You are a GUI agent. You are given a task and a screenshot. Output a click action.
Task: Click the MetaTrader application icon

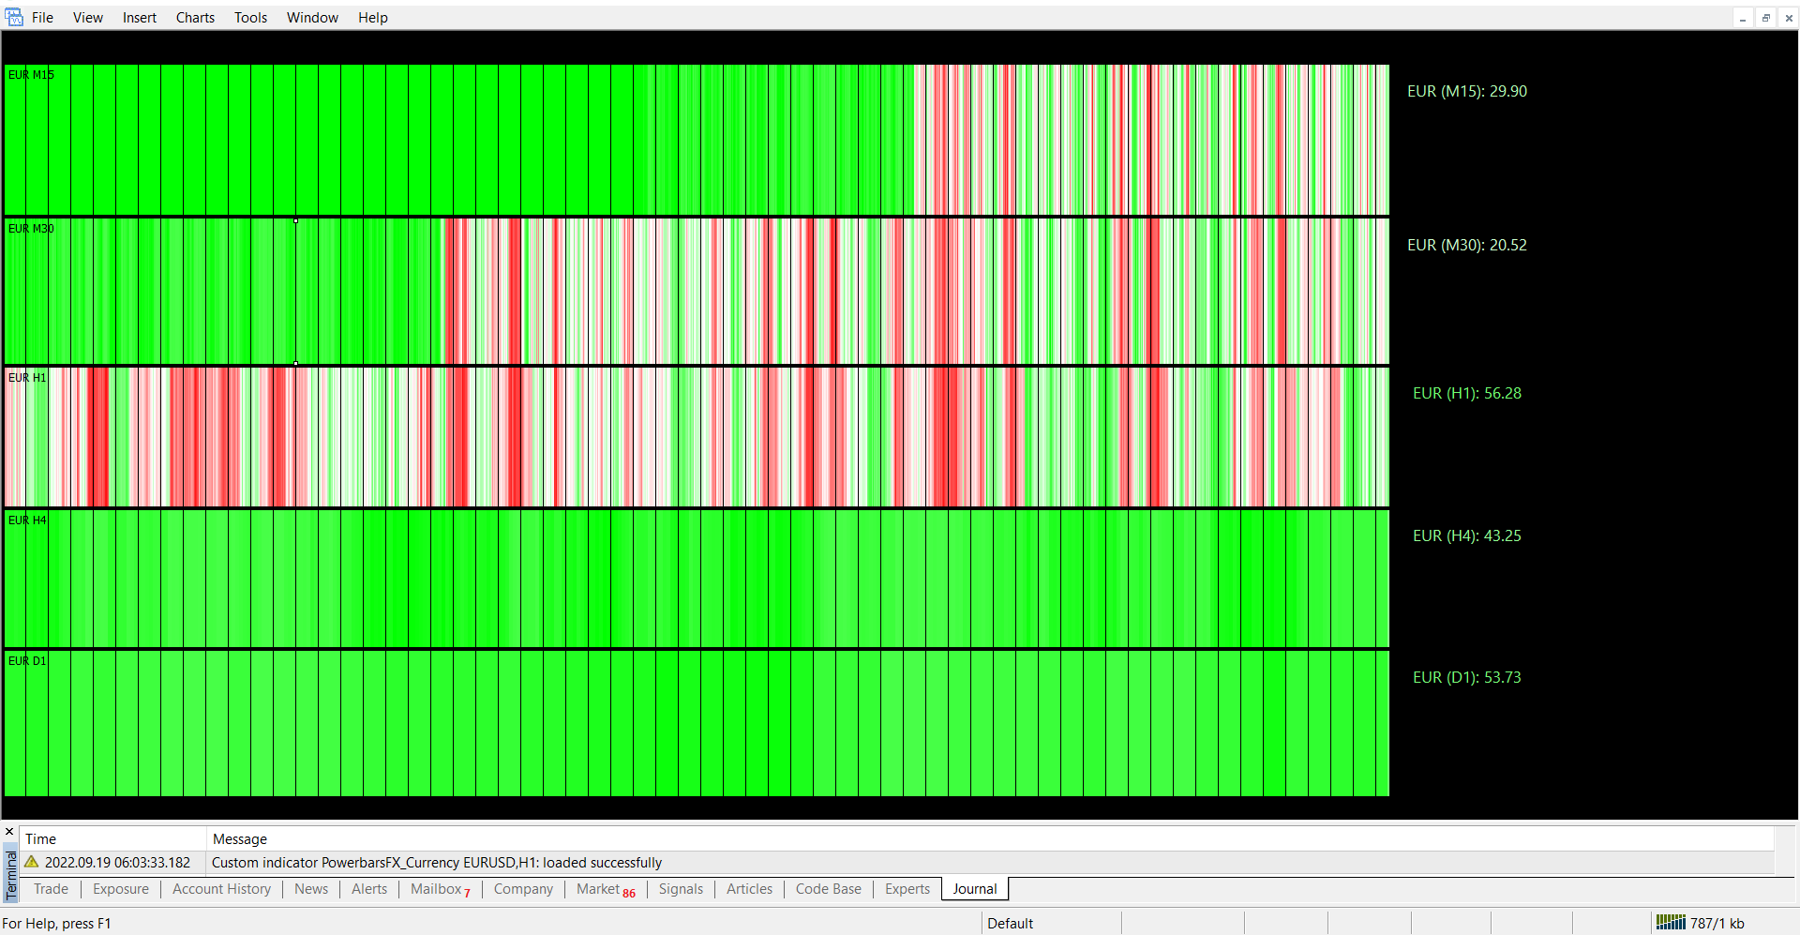click(x=14, y=17)
